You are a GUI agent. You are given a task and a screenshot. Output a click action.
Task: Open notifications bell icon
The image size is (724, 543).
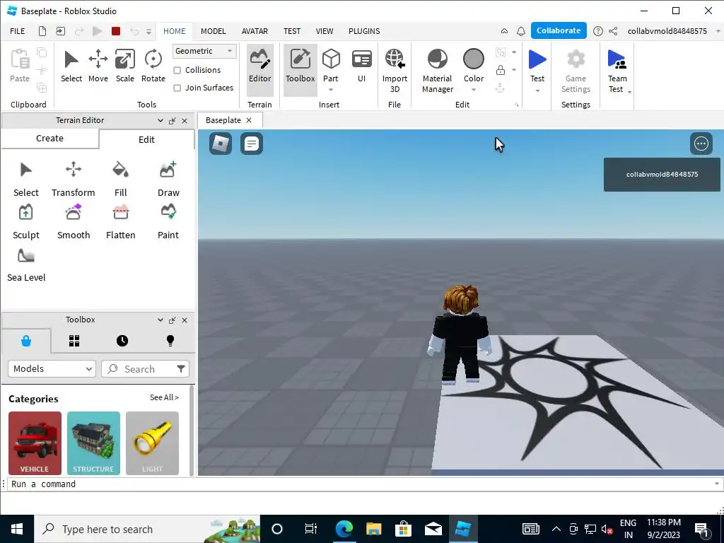[521, 31]
